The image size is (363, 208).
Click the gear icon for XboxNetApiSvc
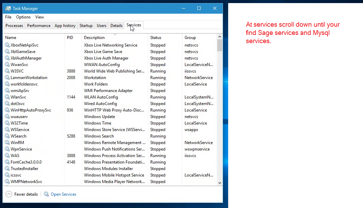7,45
